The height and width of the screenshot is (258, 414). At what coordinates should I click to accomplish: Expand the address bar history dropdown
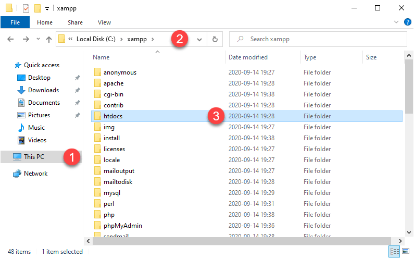point(199,40)
